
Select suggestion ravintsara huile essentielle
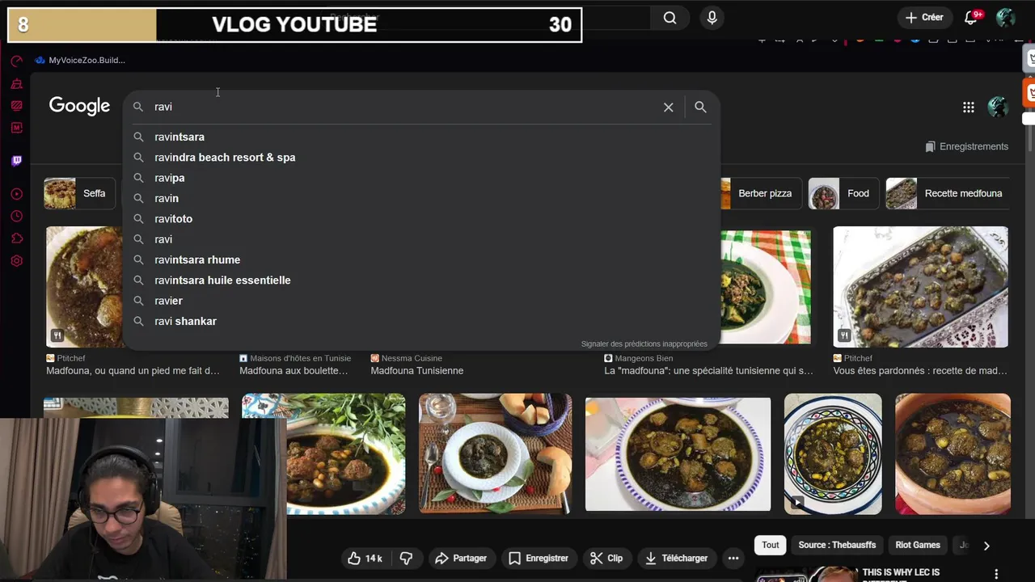420,280
